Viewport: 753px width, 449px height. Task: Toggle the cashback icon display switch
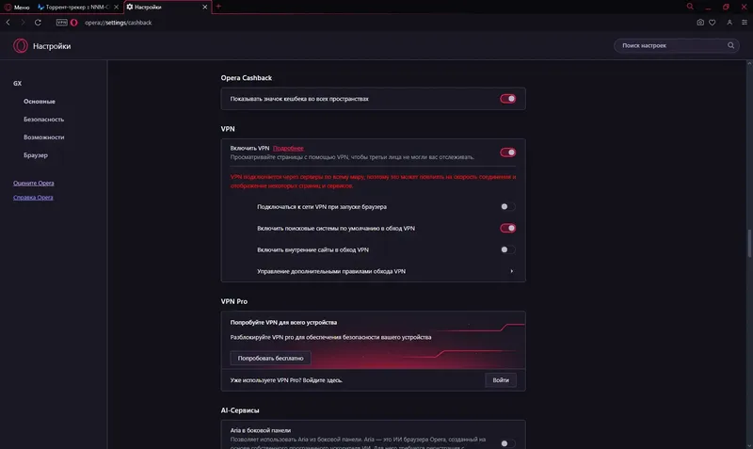point(507,98)
